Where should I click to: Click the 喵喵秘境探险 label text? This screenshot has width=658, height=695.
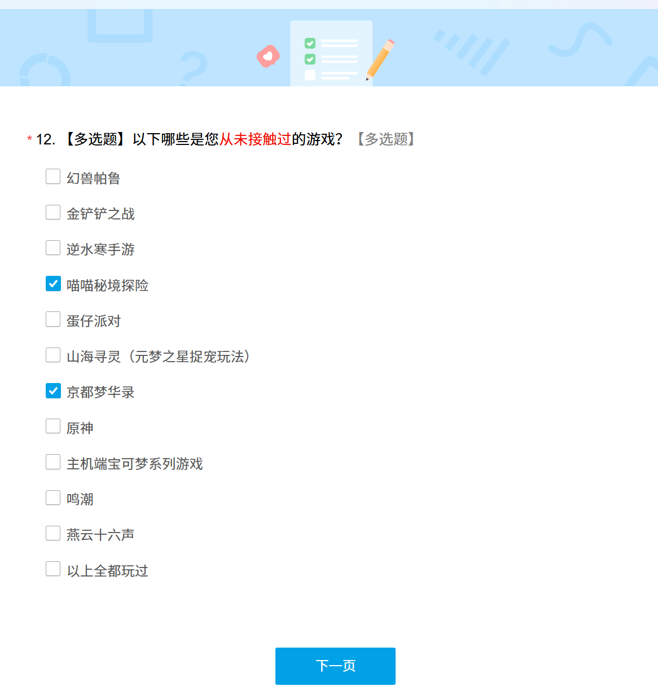107,285
